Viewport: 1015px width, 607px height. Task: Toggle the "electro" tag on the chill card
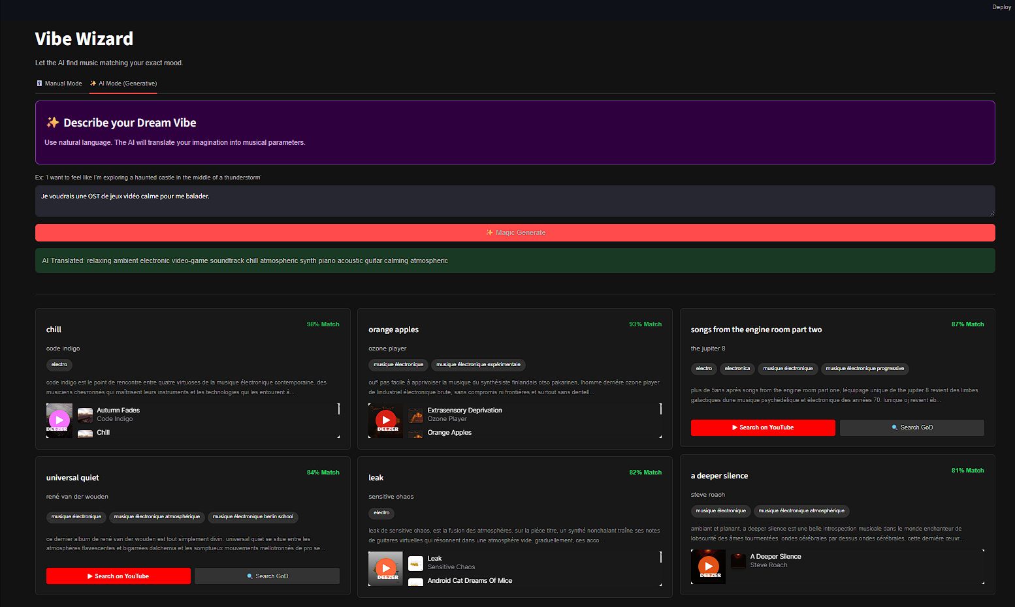59,364
